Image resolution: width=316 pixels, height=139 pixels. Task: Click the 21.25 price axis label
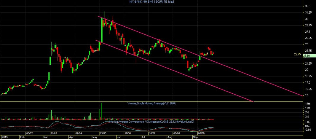(308, 63)
